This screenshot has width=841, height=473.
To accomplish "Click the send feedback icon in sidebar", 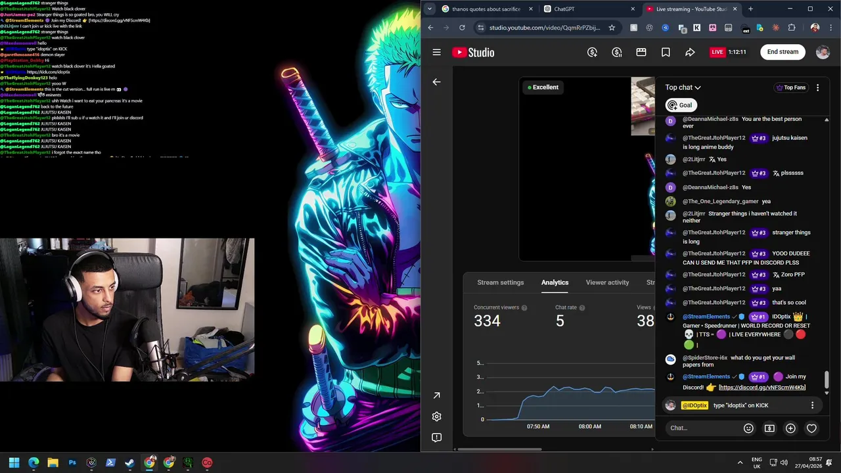I will (x=436, y=438).
